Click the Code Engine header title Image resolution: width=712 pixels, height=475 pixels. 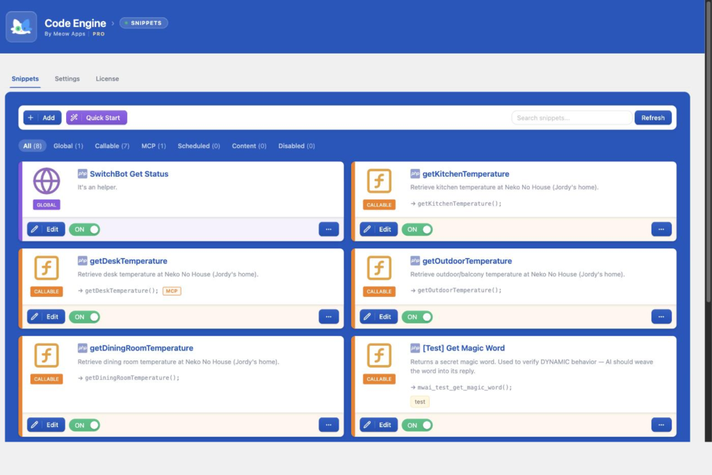pos(75,23)
